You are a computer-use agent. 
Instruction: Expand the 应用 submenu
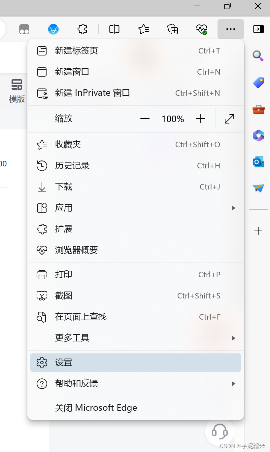click(136, 208)
